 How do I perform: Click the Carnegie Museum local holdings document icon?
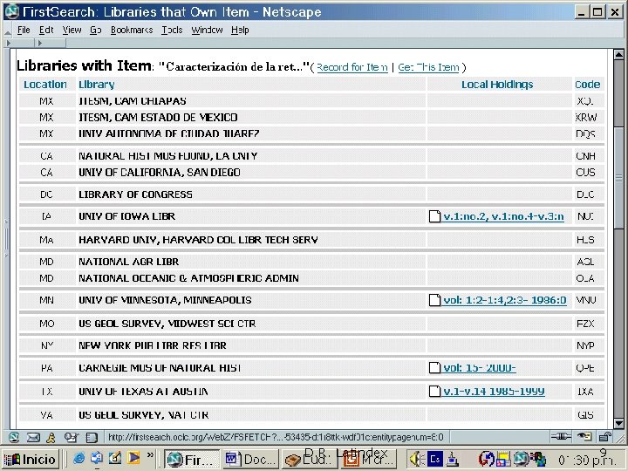click(x=434, y=368)
